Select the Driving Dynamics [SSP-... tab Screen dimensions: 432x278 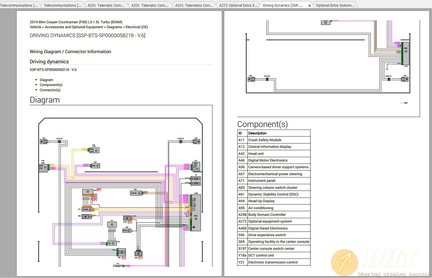pos(283,5)
